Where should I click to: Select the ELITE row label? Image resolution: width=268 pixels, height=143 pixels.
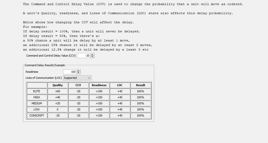click(x=37, y=91)
